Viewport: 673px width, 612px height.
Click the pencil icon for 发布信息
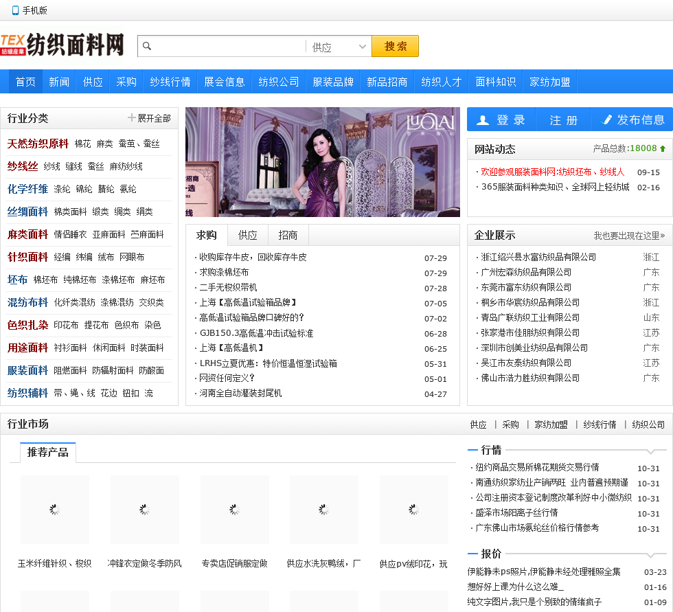(x=606, y=120)
